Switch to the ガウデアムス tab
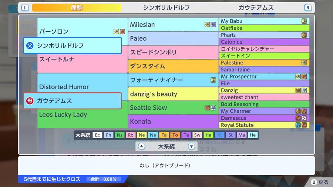The width and height of the screenshot is (333, 187). (x=256, y=8)
